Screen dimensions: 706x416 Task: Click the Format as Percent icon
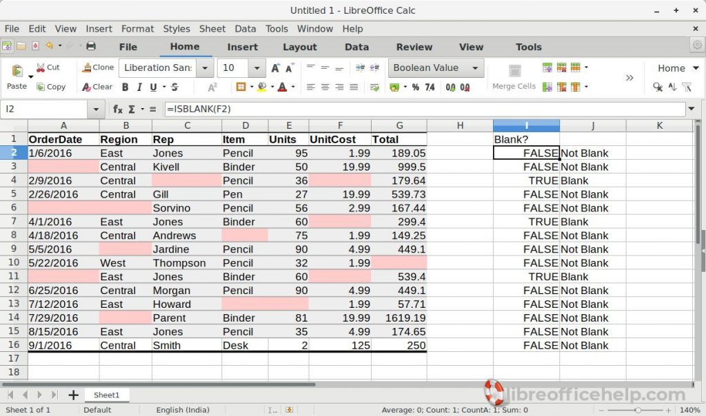click(x=416, y=87)
